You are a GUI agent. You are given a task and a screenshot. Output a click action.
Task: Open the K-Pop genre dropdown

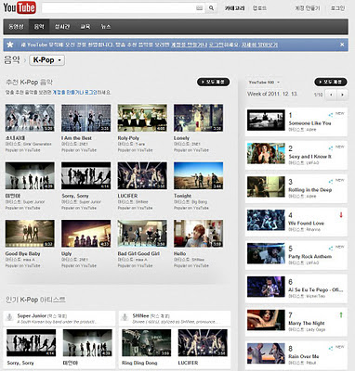click(47, 60)
